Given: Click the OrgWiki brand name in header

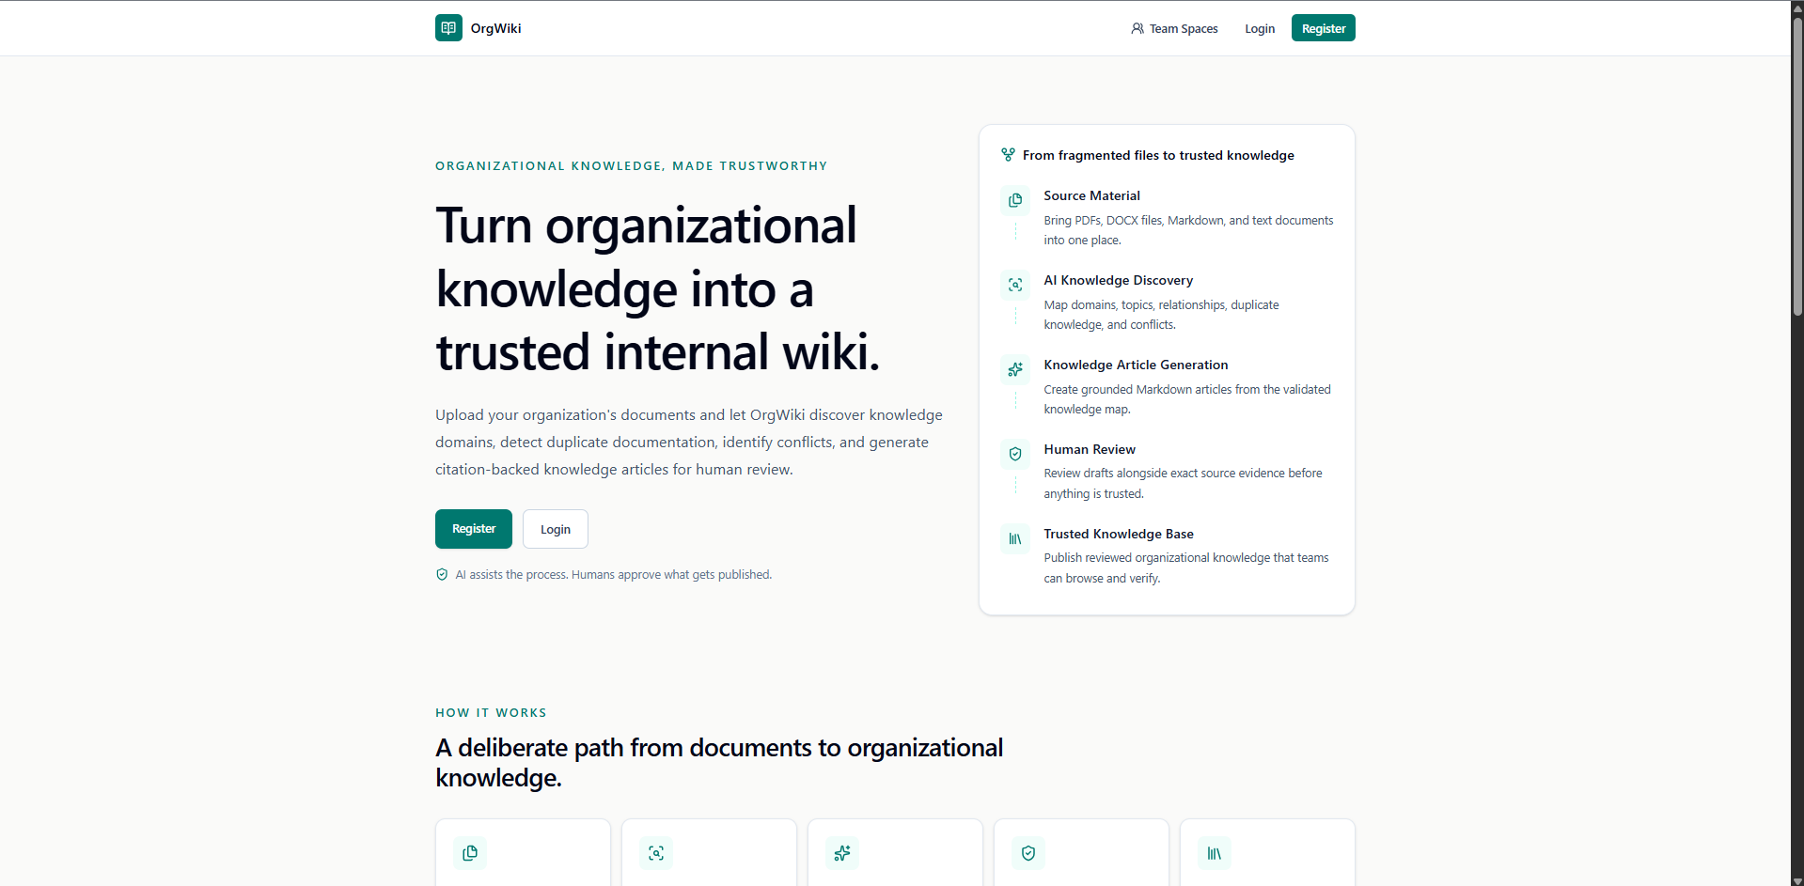Looking at the screenshot, I should click(495, 28).
